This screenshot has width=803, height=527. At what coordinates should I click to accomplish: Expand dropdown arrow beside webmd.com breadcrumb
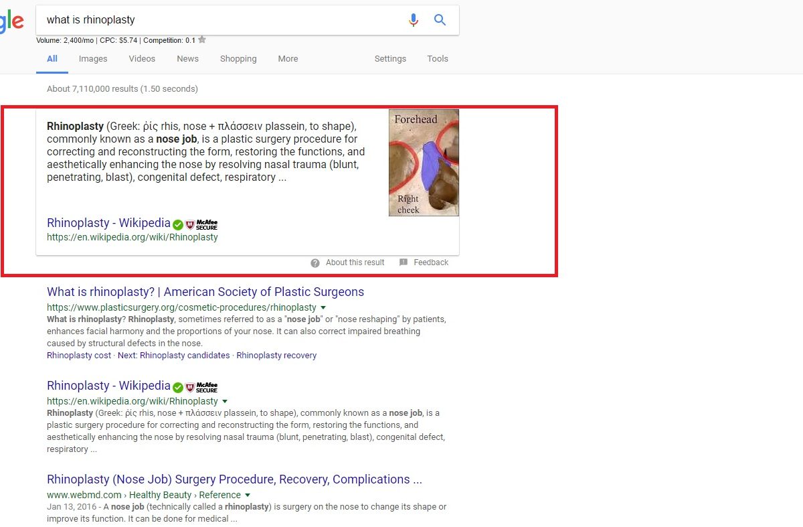tap(248, 495)
